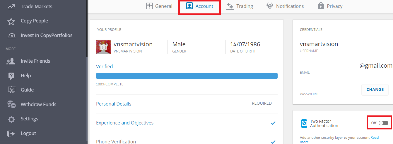Click the Settings gear icon

point(11,119)
